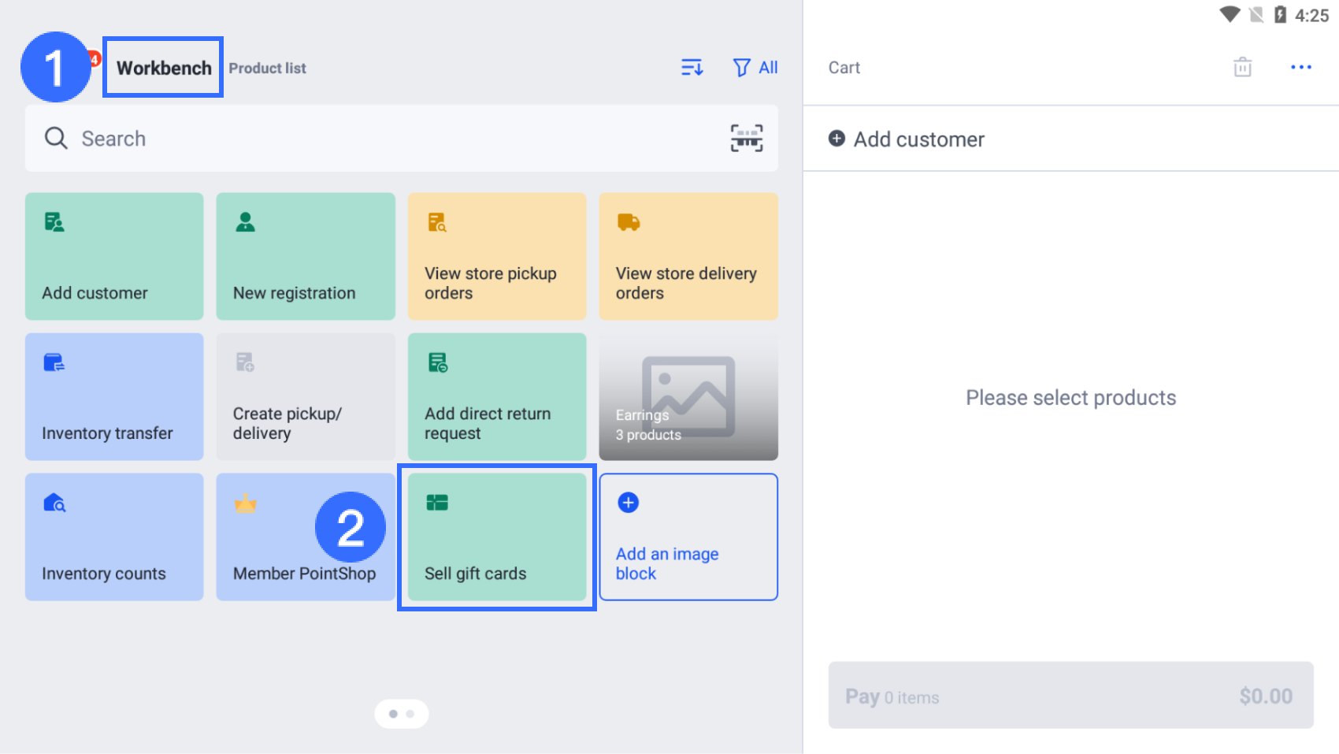Switch to the Product list tab
Image resolution: width=1339 pixels, height=754 pixels.
(267, 69)
